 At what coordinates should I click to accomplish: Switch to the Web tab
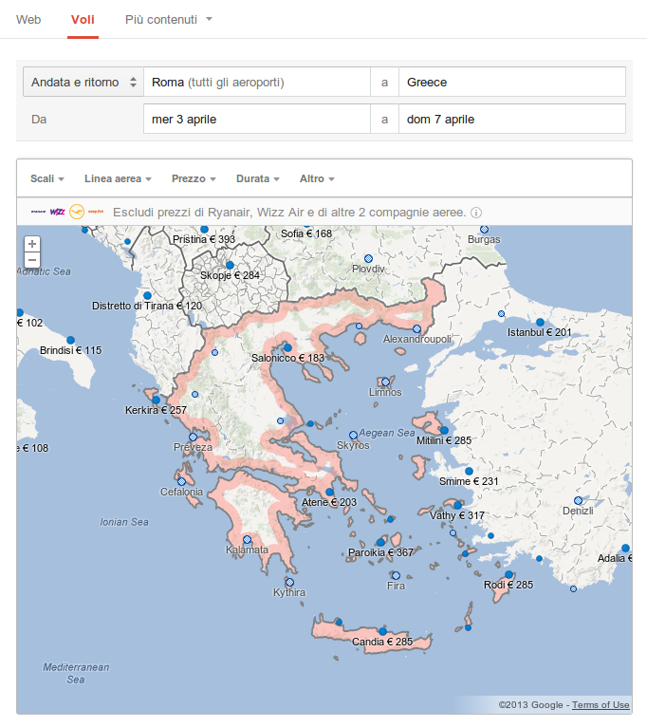tap(28, 19)
